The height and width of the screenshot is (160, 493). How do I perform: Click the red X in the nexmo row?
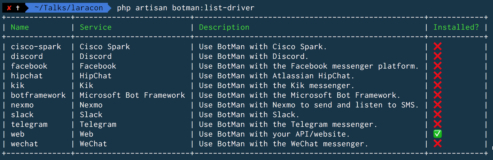tap(438, 105)
